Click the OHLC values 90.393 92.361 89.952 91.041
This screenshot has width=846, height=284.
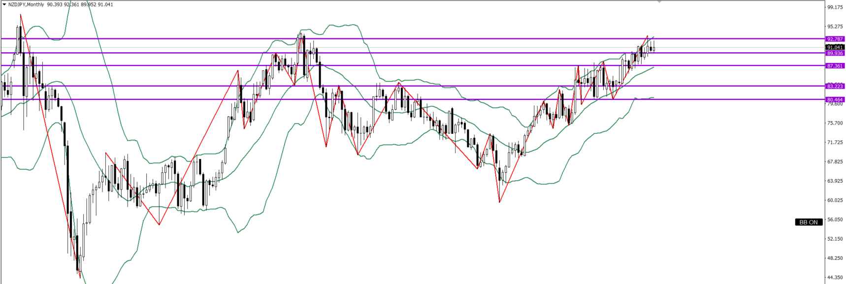point(80,4)
